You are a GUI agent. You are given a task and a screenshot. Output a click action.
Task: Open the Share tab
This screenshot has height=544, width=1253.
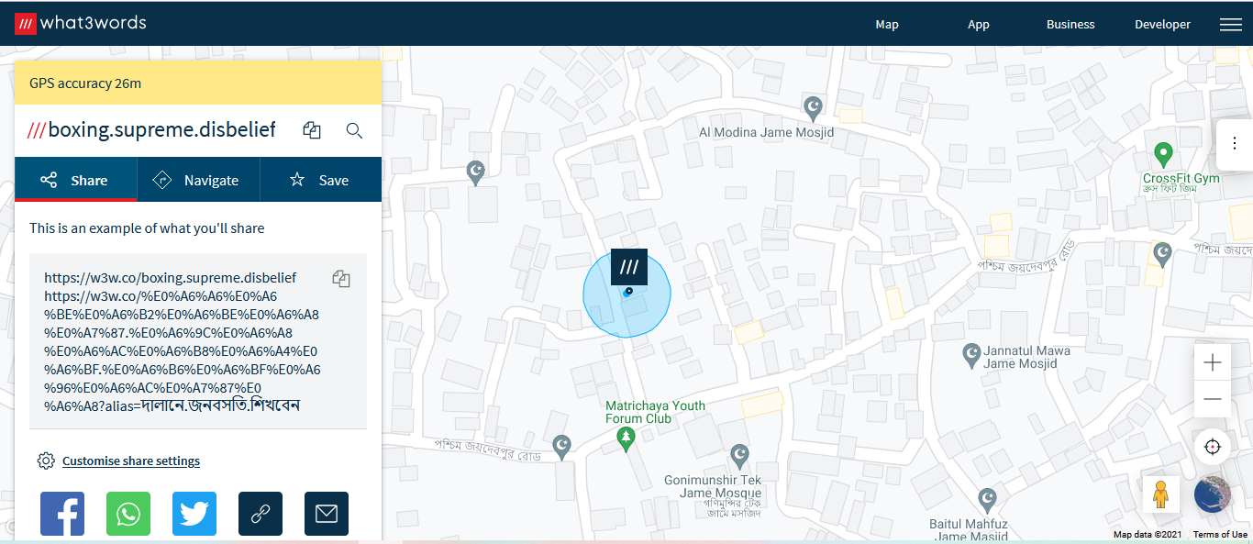pos(75,180)
